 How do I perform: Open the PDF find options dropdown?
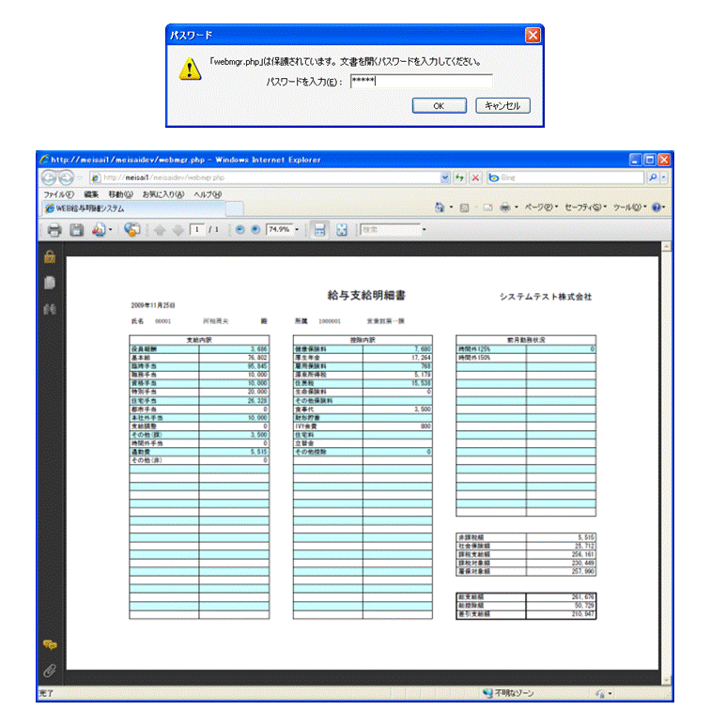coord(424,229)
